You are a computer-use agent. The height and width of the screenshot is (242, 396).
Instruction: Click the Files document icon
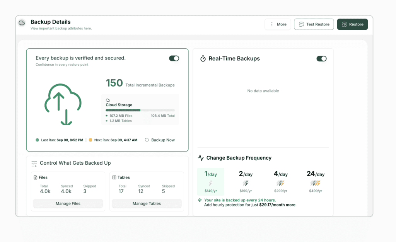35,177
